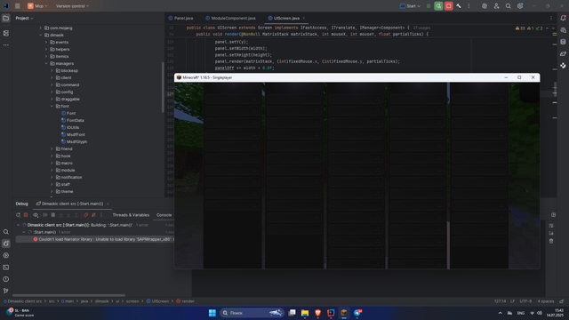Open the Start run configuration dropdown
Image resolution: width=569 pixels, height=320 pixels.
[410, 6]
